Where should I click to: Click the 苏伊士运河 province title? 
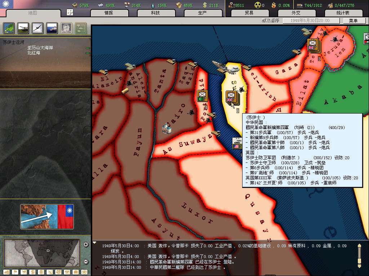coord(14,42)
